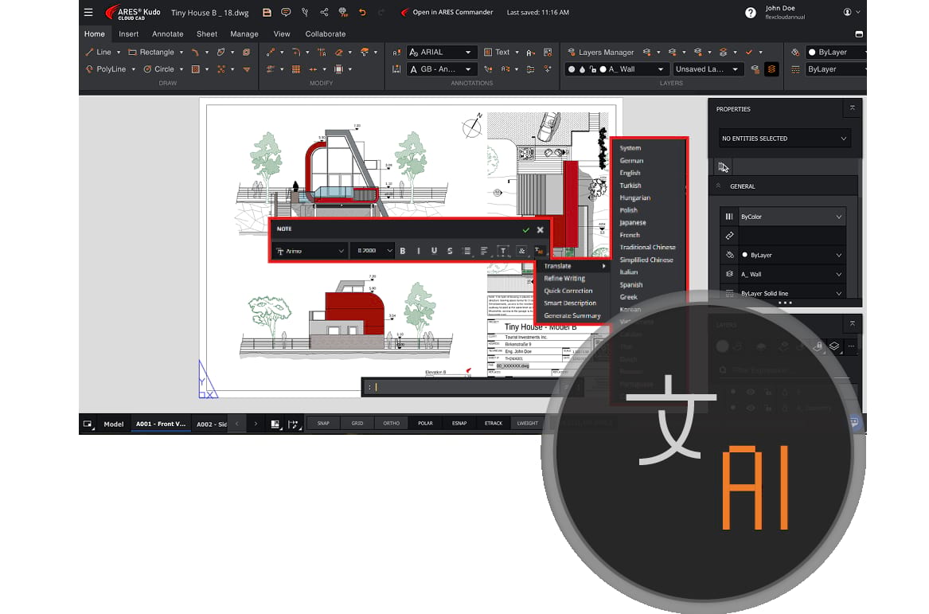Click the Bold button in Note editor

tap(403, 251)
